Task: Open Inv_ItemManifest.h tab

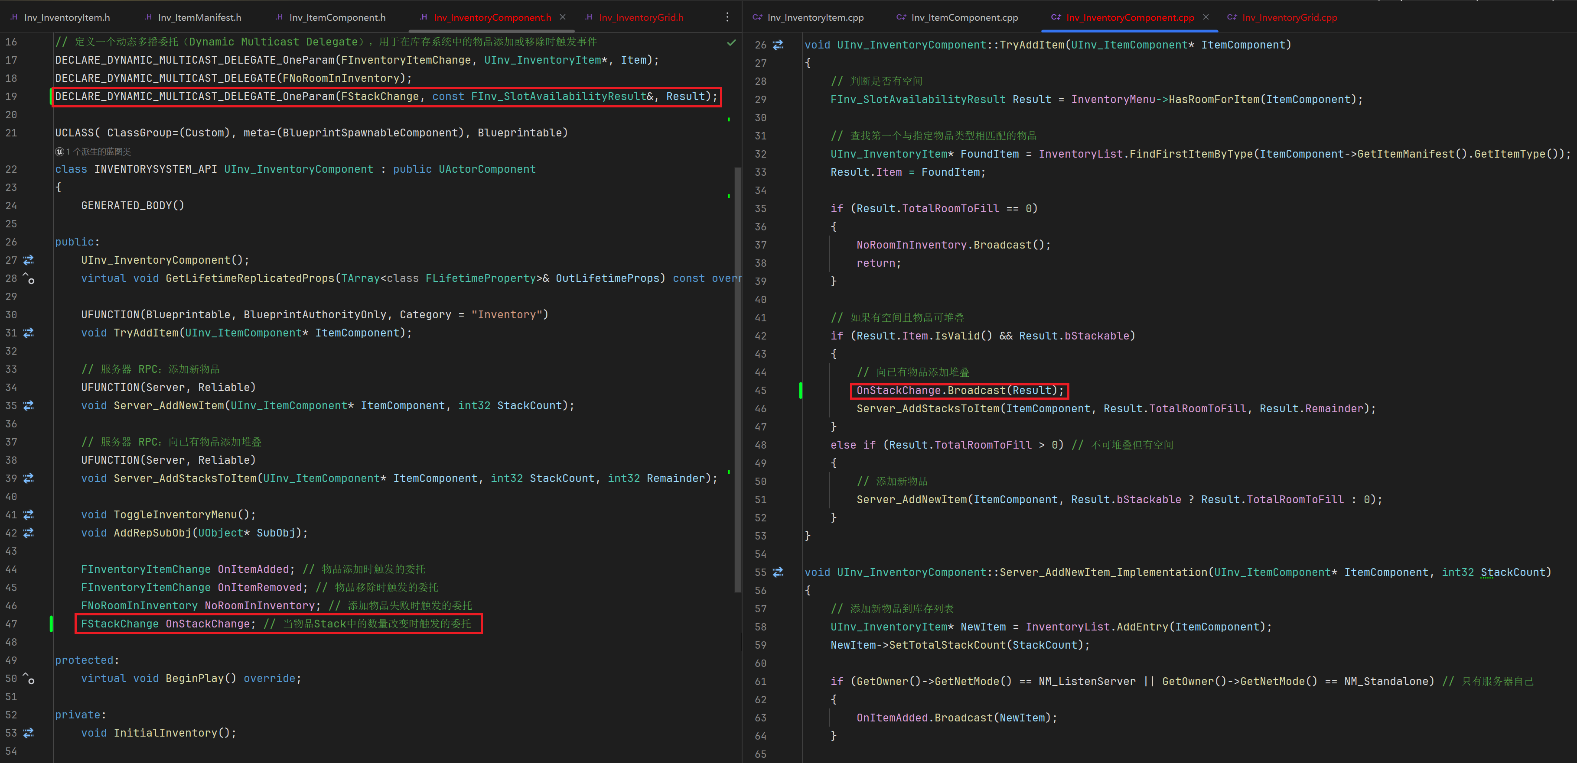Action: point(199,17)
